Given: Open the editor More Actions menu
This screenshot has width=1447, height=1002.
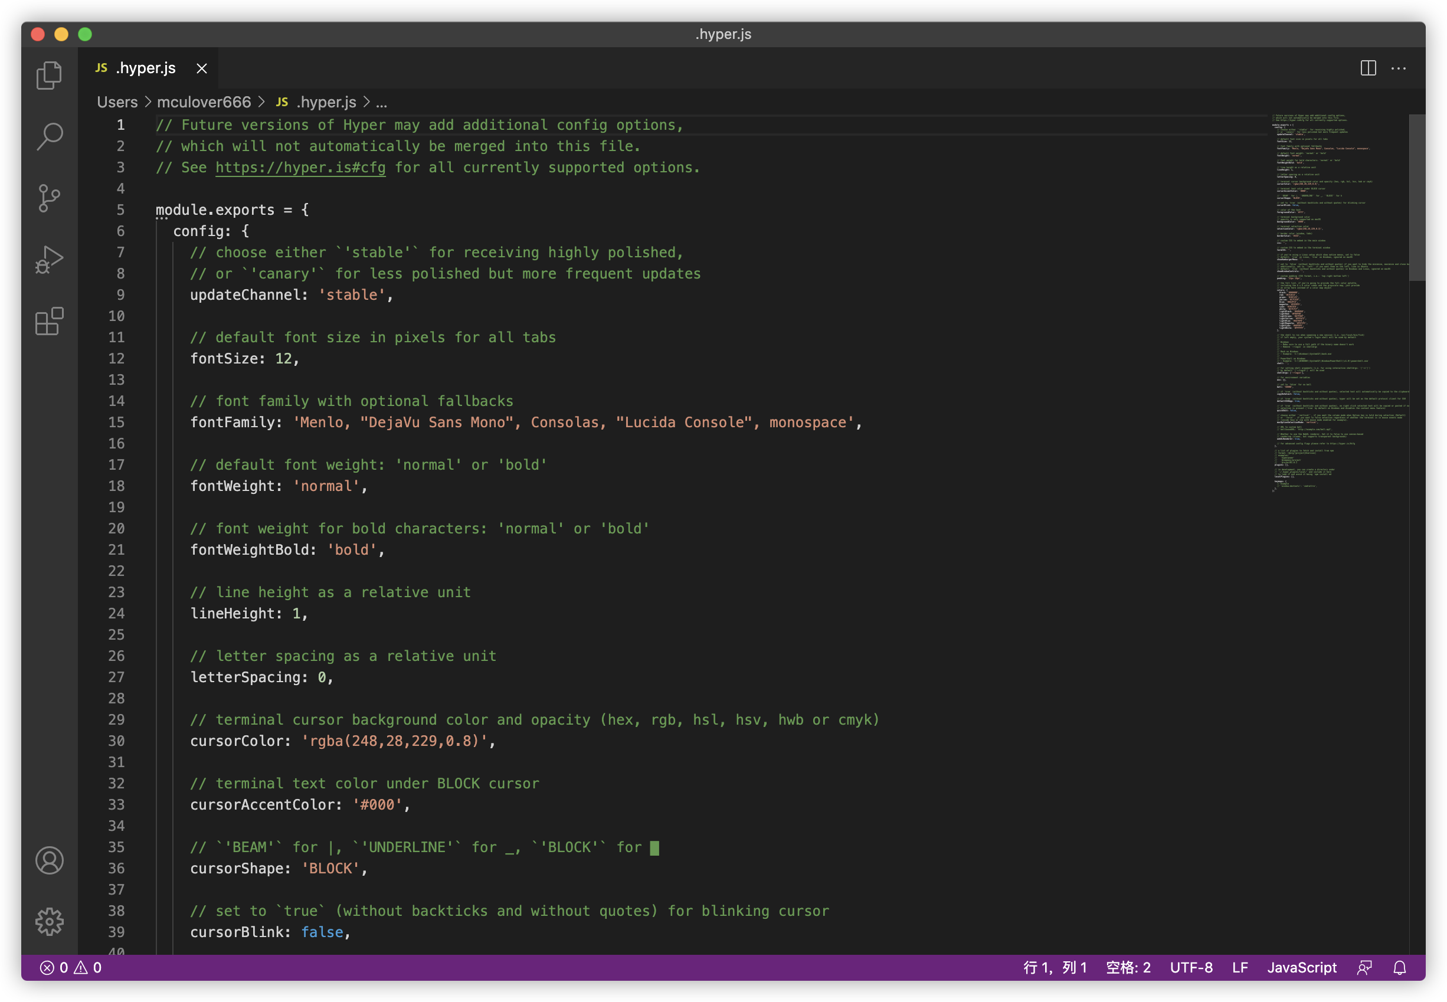Looking at the screenshot, I should [1398, 68].
